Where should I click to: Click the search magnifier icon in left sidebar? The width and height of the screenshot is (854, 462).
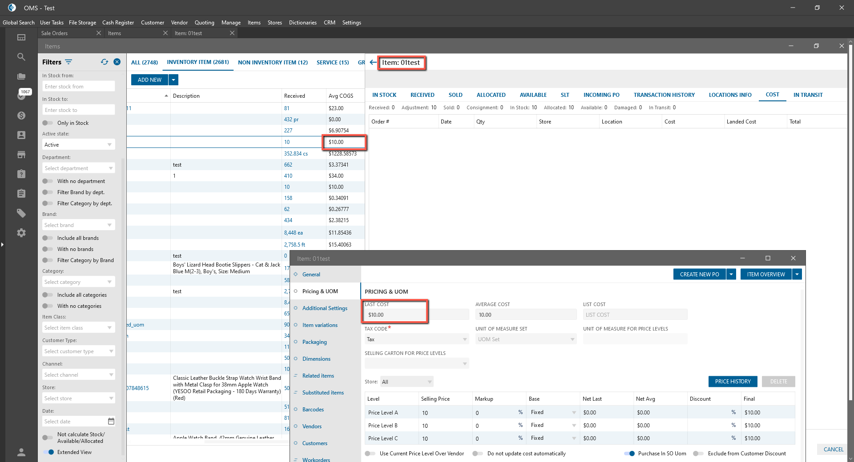[x=21, y=57]
